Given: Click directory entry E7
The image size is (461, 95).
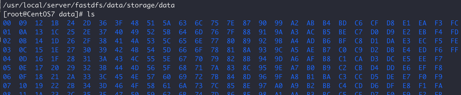Looking at the screenshot, I should 407,77.
